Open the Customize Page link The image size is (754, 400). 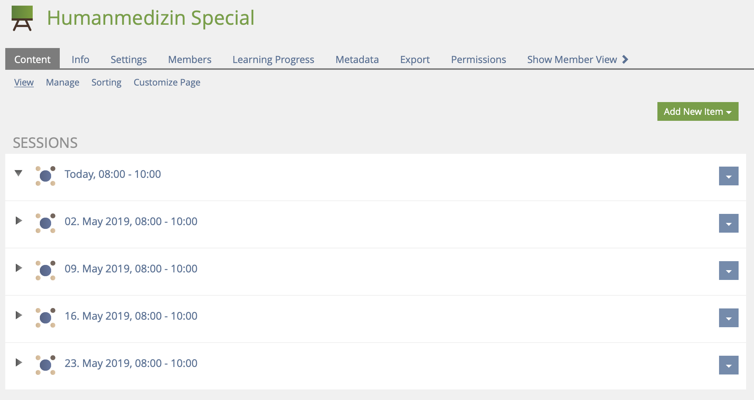(167, 82)
